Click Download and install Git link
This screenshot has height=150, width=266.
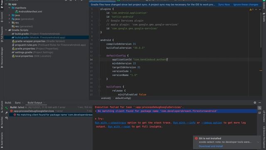click(211, 146)
